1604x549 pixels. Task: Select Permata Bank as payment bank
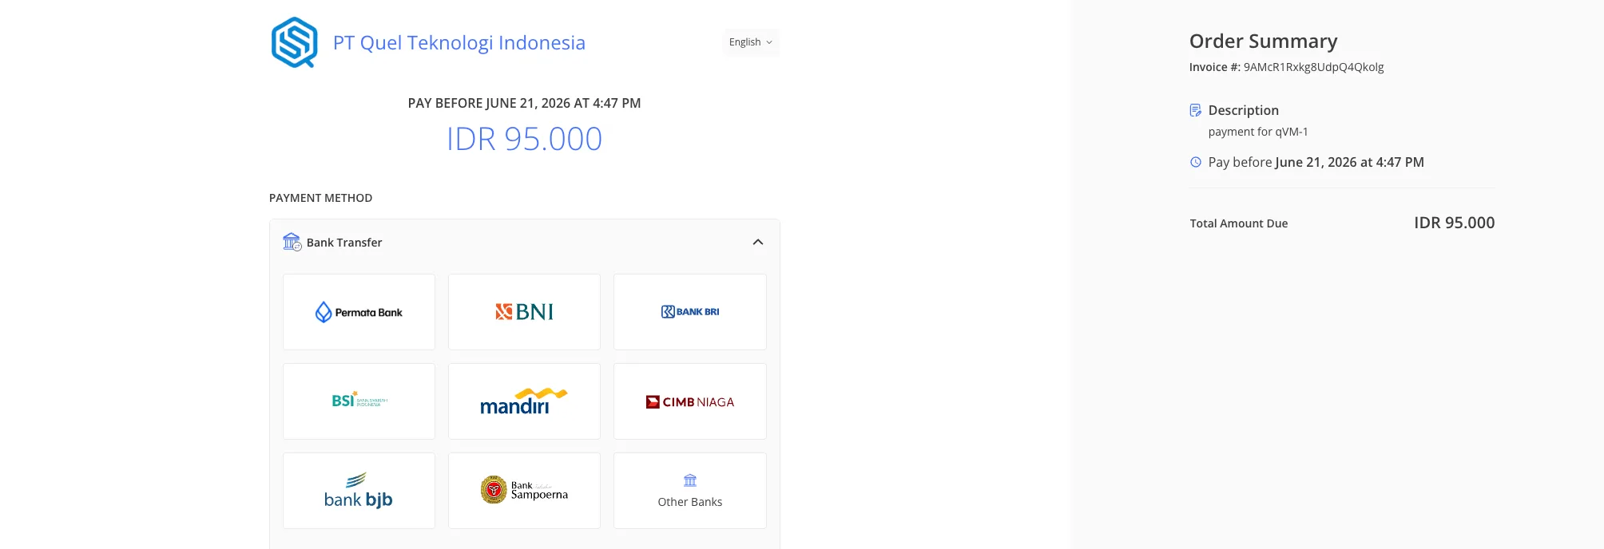pos(359,312)
